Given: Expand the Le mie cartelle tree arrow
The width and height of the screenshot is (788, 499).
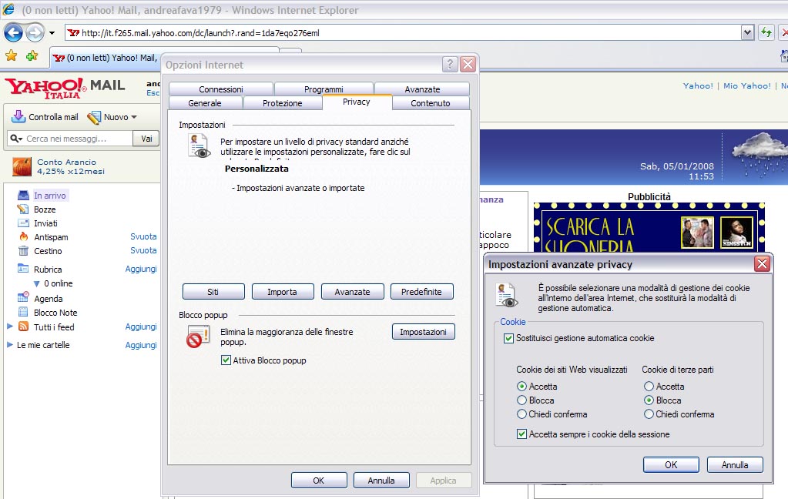Looking at the screenshot, I should (9, 345).
